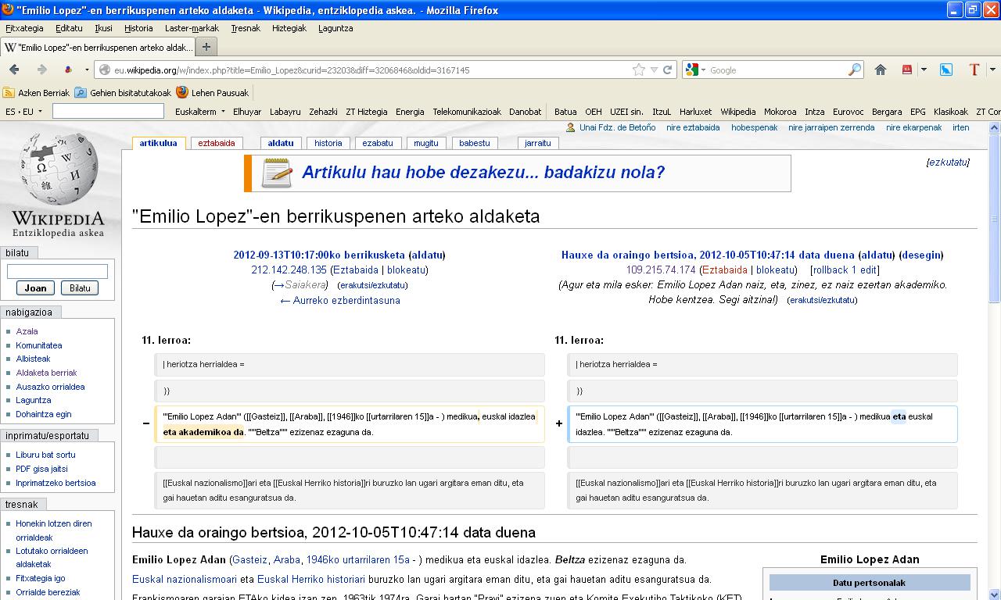This screenshot has height=600, width=1001.
Task: Open the Historia menu
Action: [138, 28]
